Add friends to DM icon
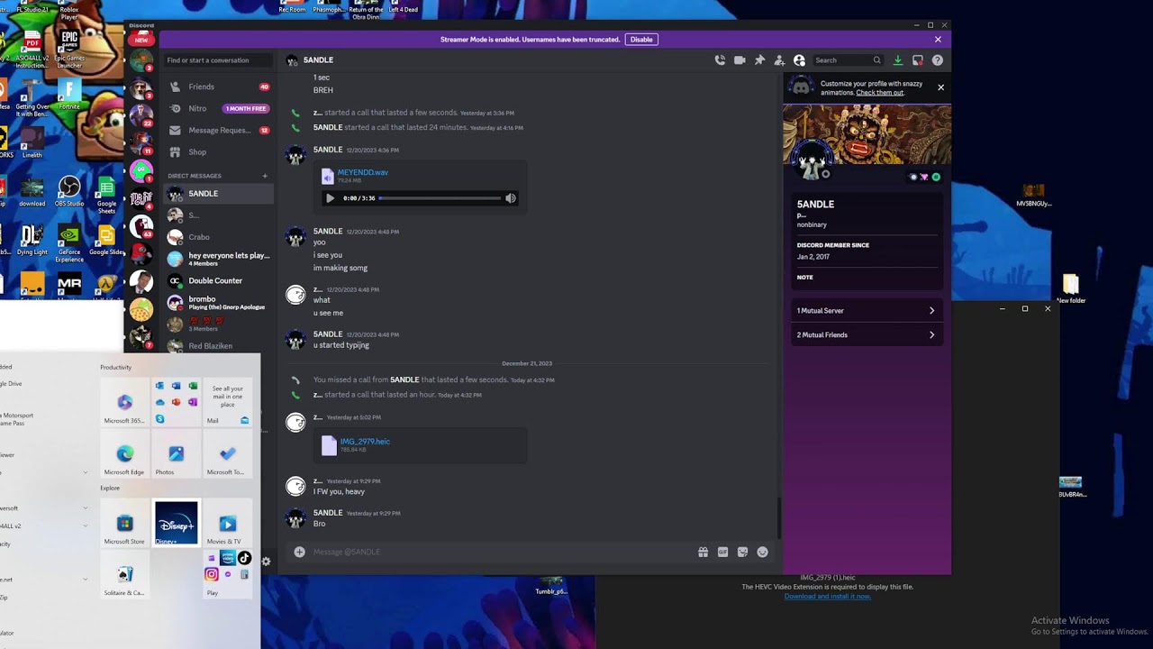Image resolution: width=1153 pixels, height=649 pixels. tap(779, 60)
